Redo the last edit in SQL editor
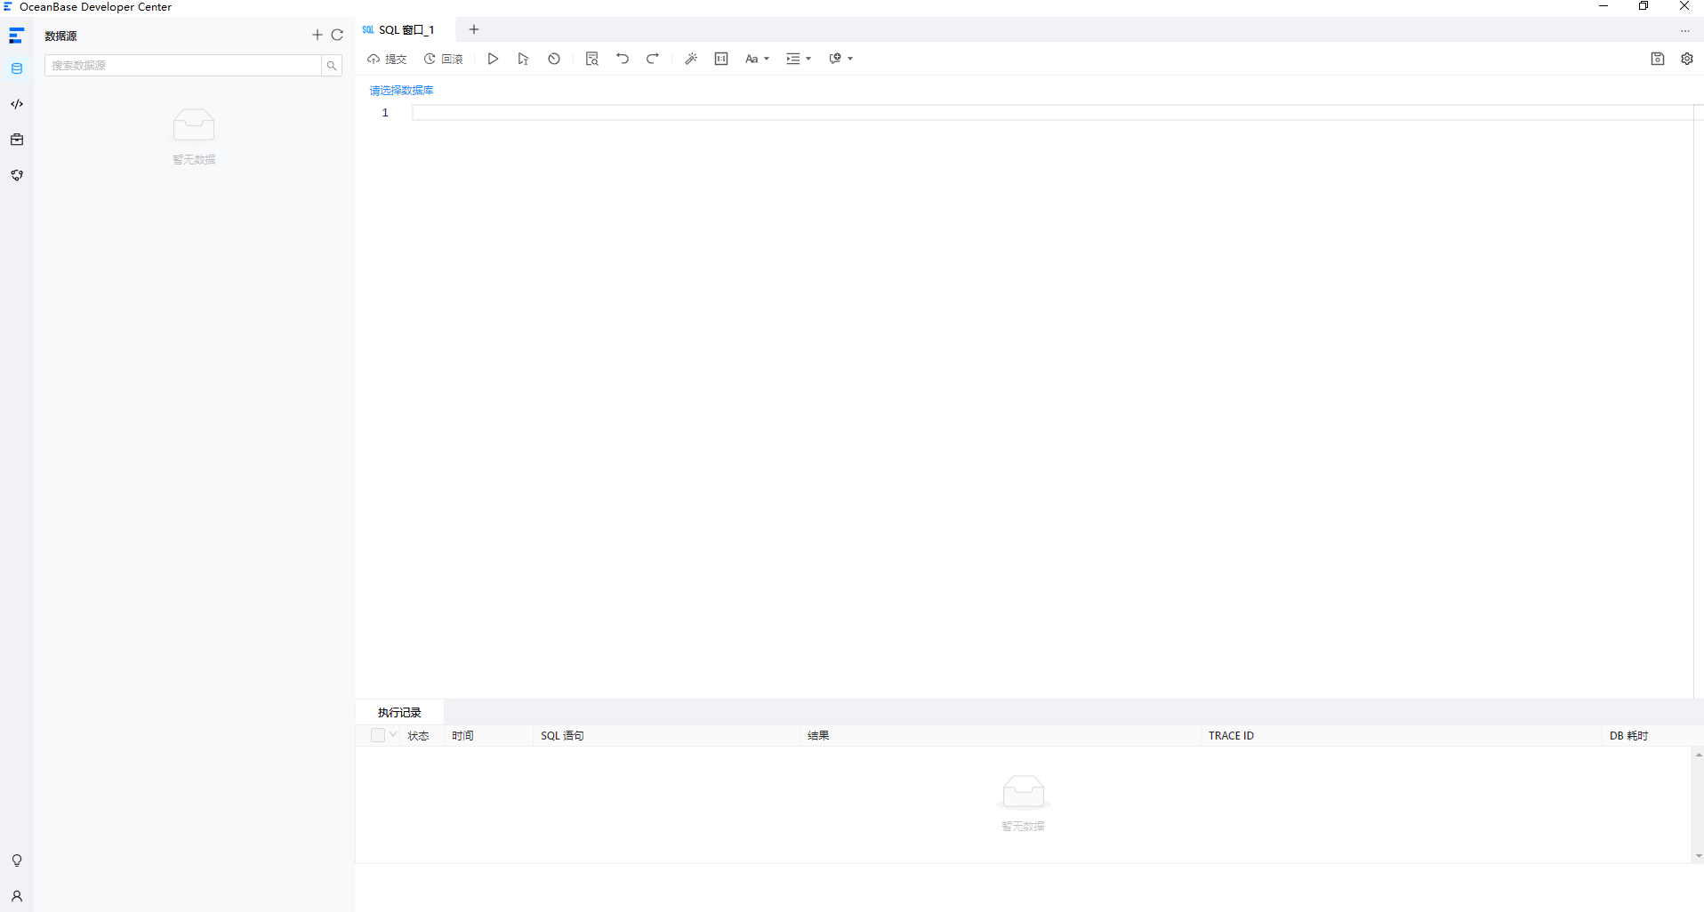The image size is (1704, 912). (x=652, y=59)
